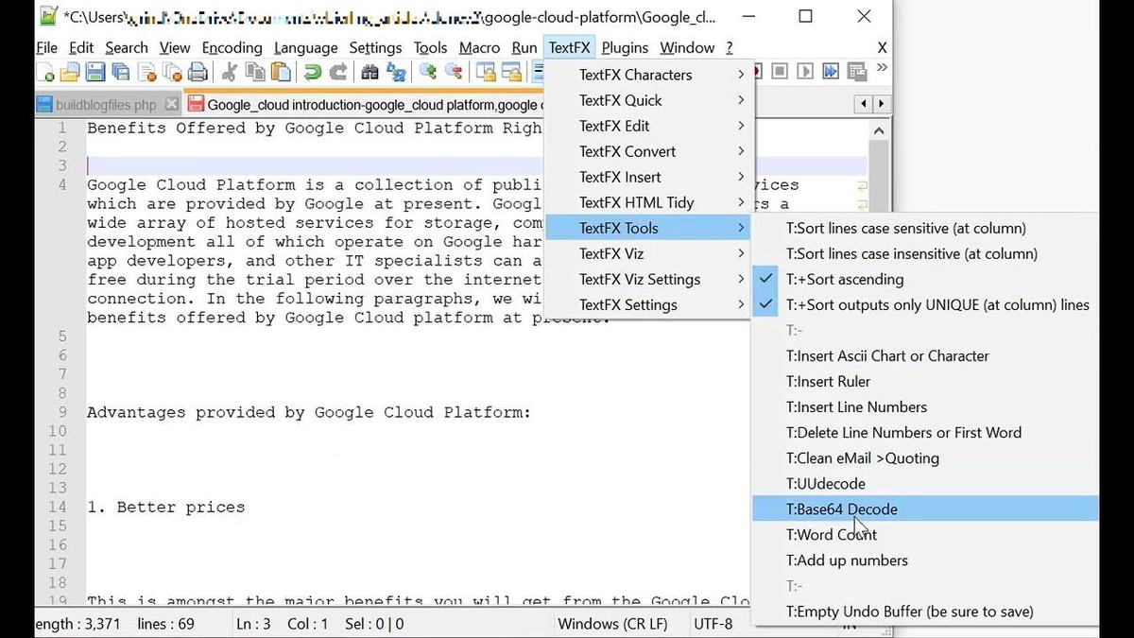This screenshot has height=638, width=1134.
Task: Open the Find dialog
Action: point(370,72)
